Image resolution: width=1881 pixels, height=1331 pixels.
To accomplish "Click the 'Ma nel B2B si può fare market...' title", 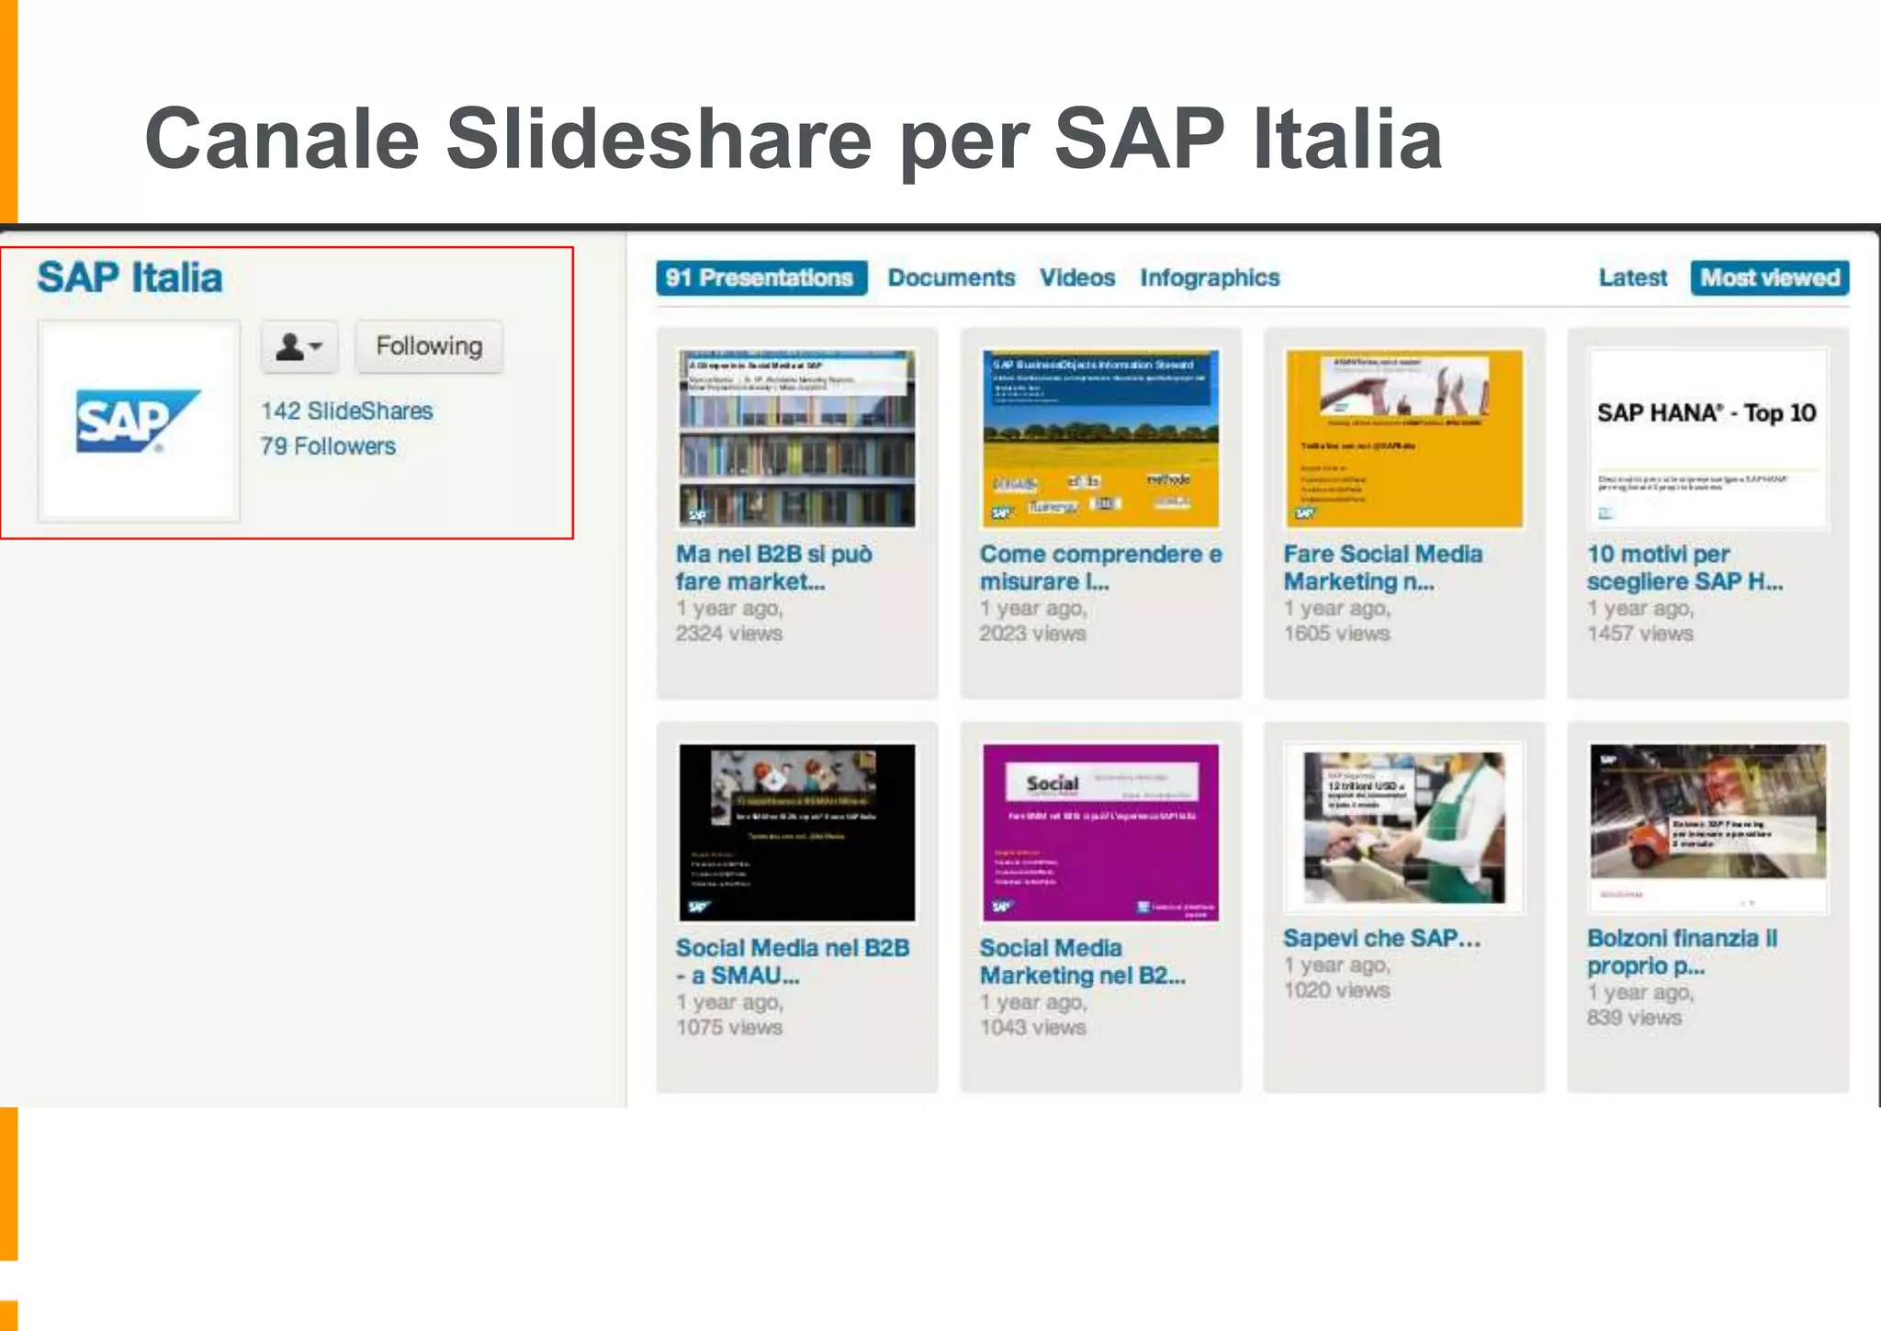I will [x=774, y=568].
